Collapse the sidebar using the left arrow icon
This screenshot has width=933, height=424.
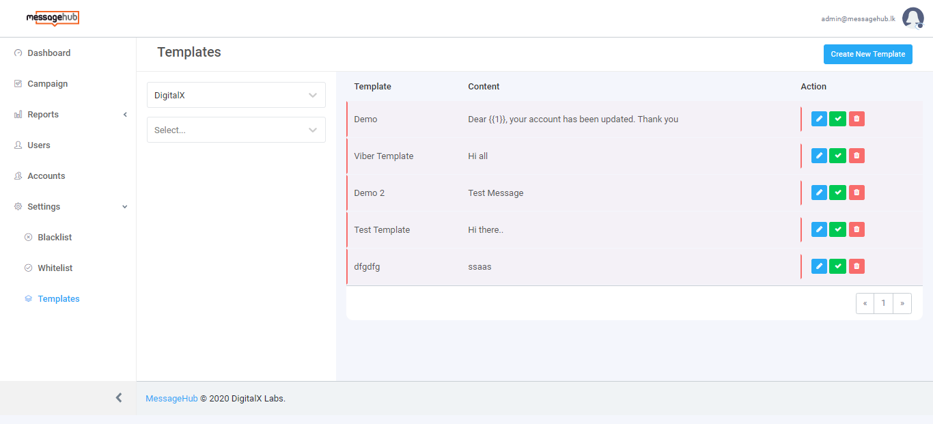point(119,397)
